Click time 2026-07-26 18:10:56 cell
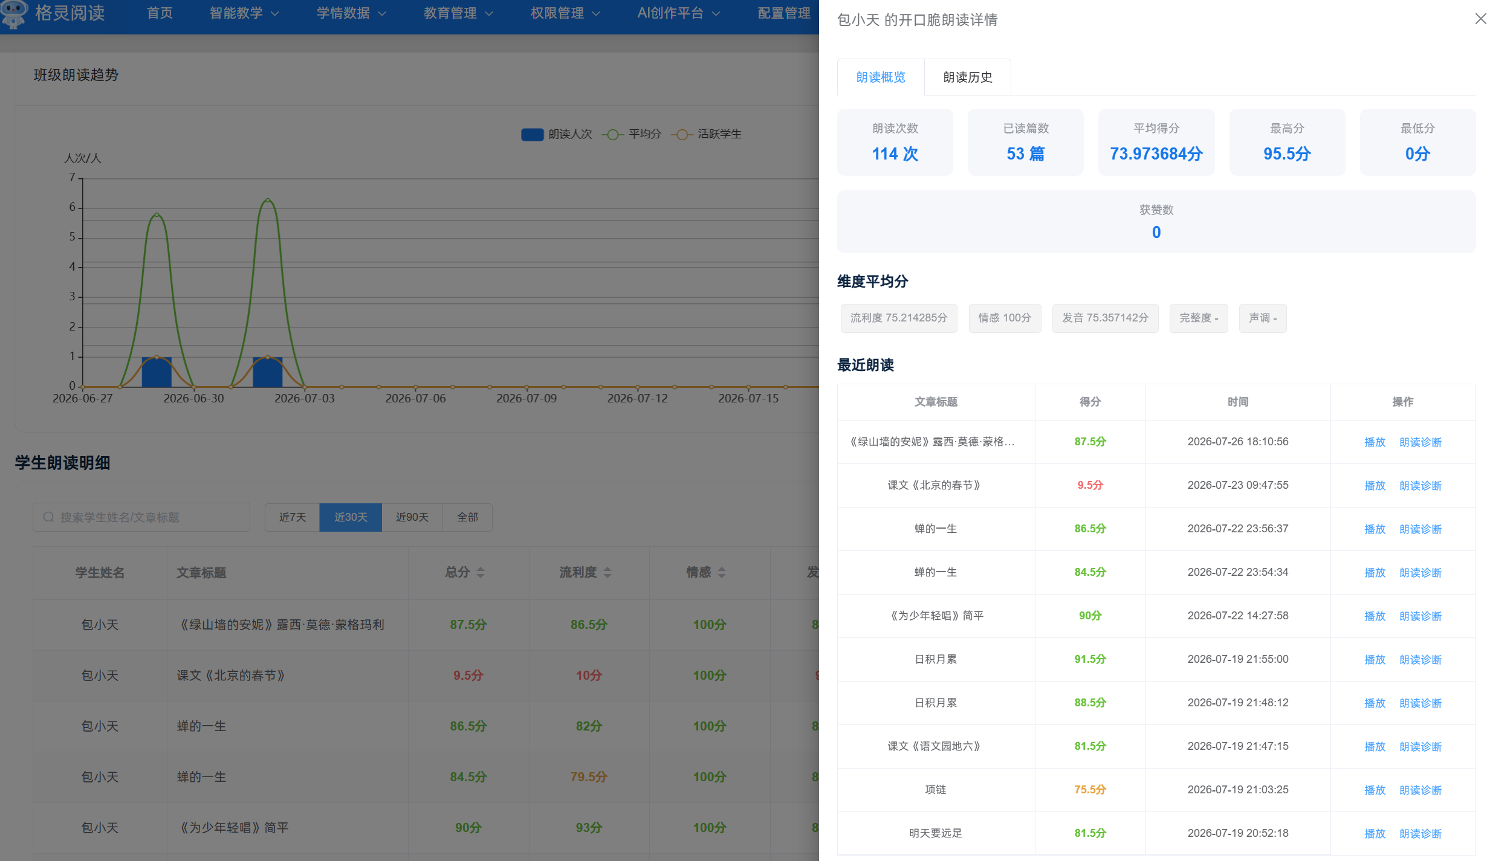Screen dimensions: 1487x861 click(1237, 442)
